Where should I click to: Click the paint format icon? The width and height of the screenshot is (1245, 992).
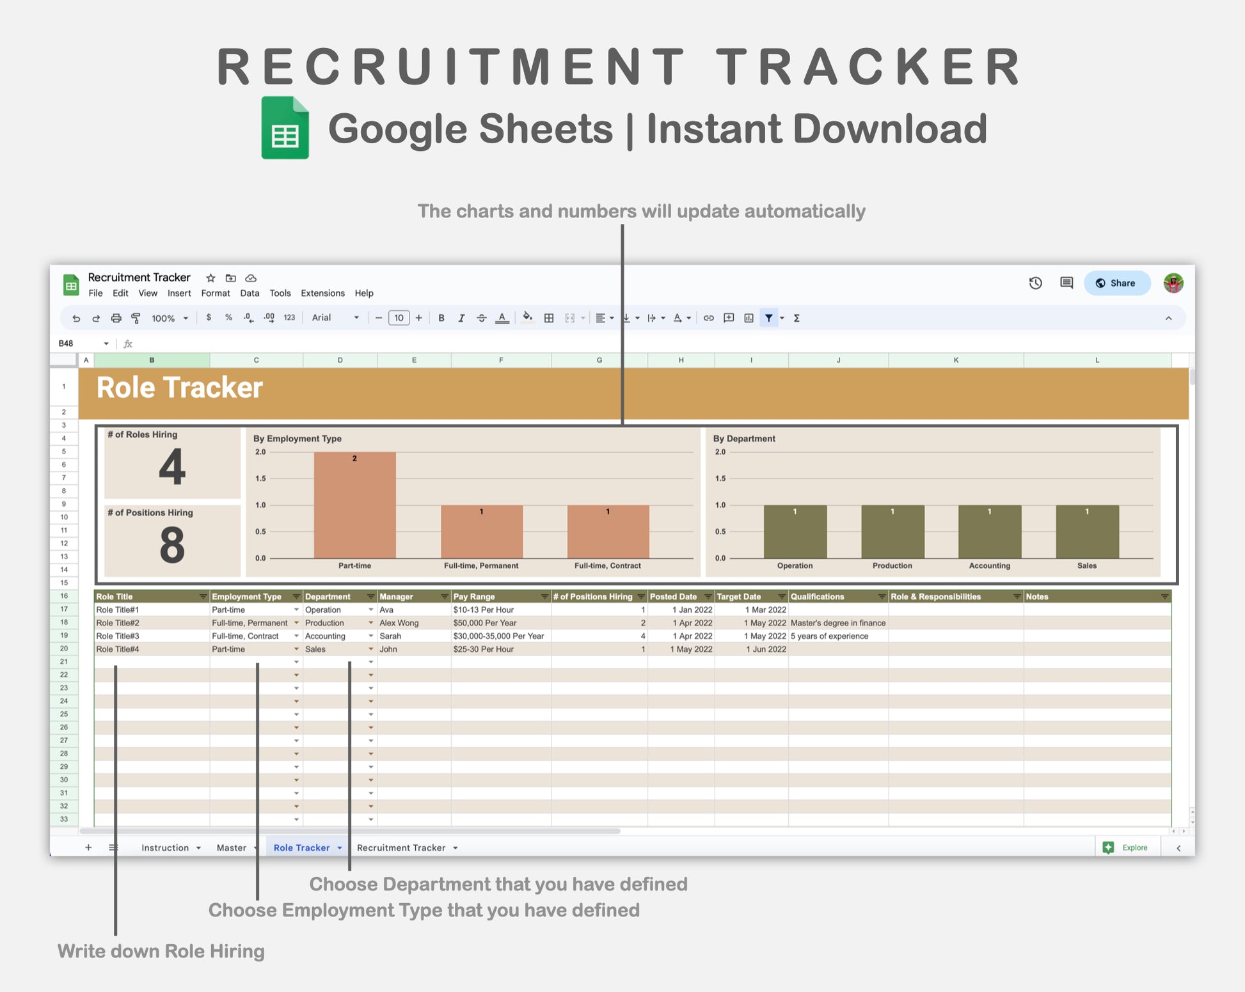pyautogui.click(x=136, y=318)
